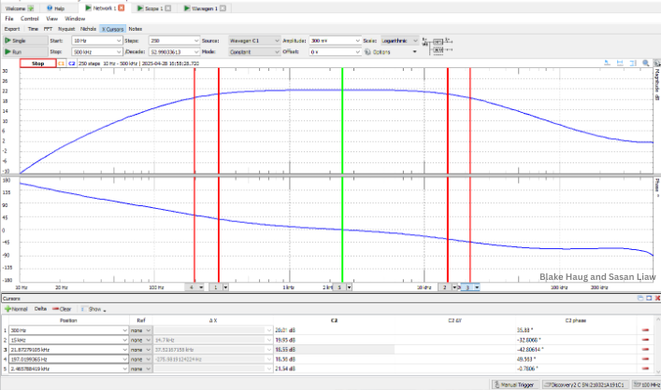Open the cursors Show menu
Screen dimensions: 661x390
(93, 309)
